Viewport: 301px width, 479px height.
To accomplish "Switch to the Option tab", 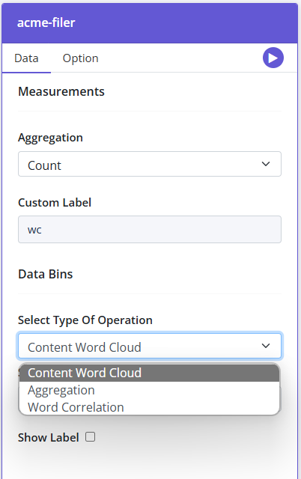I will coord(80,58).
